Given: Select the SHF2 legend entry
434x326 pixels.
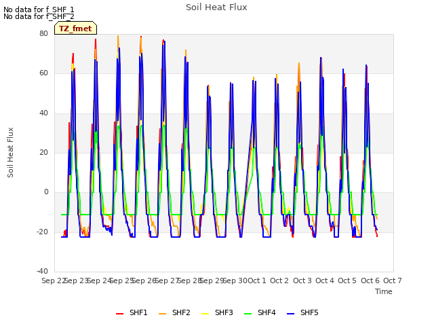Looking at the screenshot, I should click(174, 312).
